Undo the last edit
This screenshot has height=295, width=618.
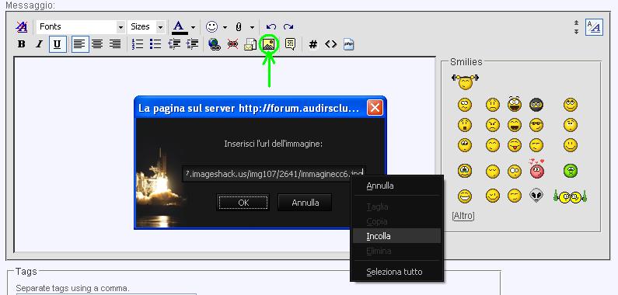tap(271, 26)
